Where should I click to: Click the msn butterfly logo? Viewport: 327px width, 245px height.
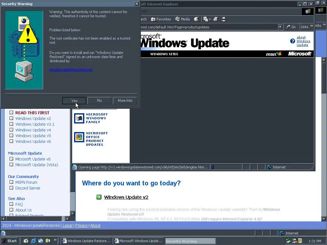(x=274, y=54)
